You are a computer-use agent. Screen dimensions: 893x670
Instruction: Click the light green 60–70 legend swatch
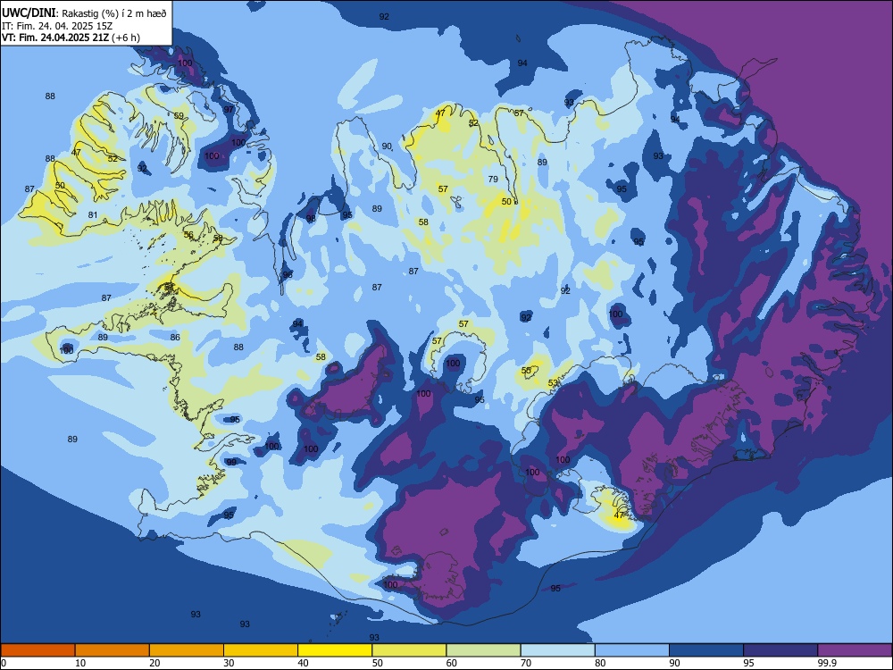coord(483,650)
